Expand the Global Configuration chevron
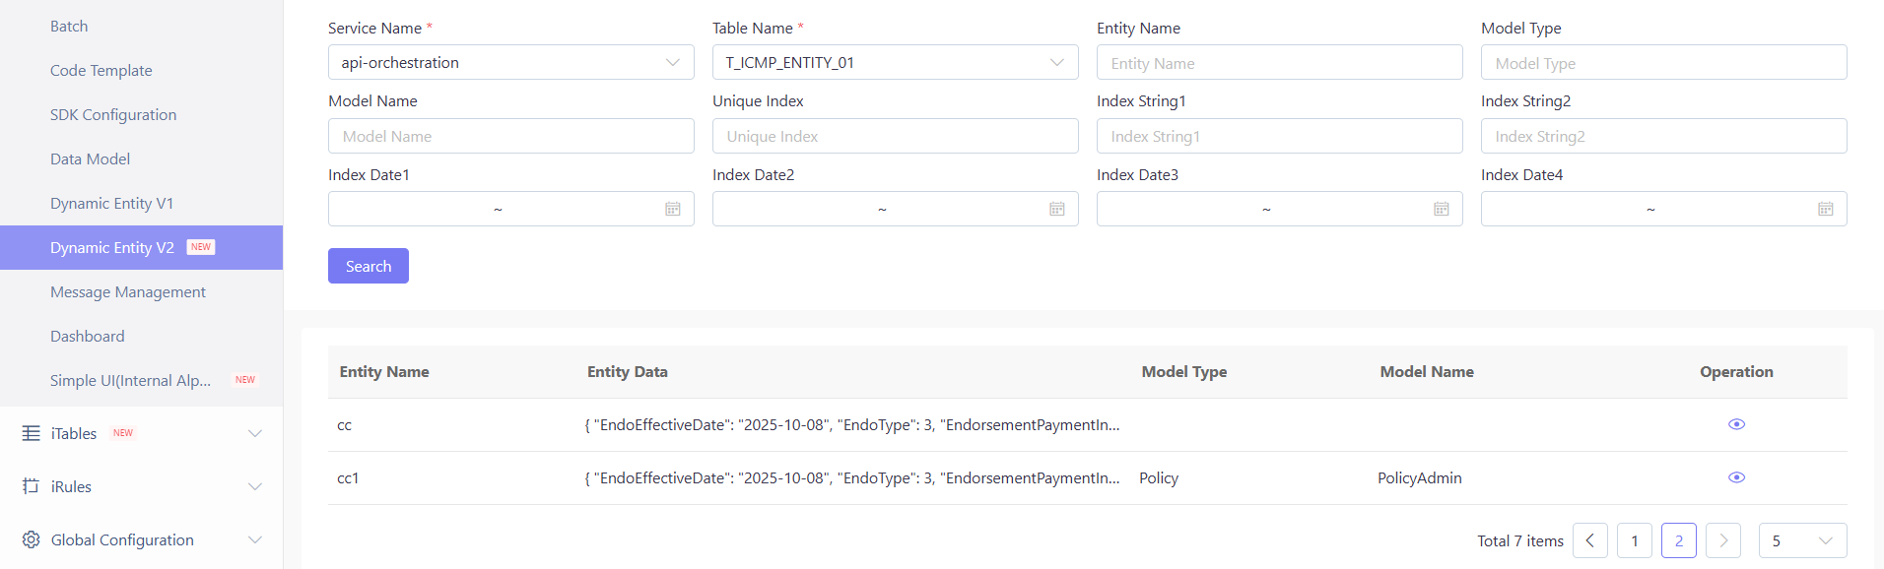The height and width of the screenshot is (569, 1884). (x=255, y=539)
